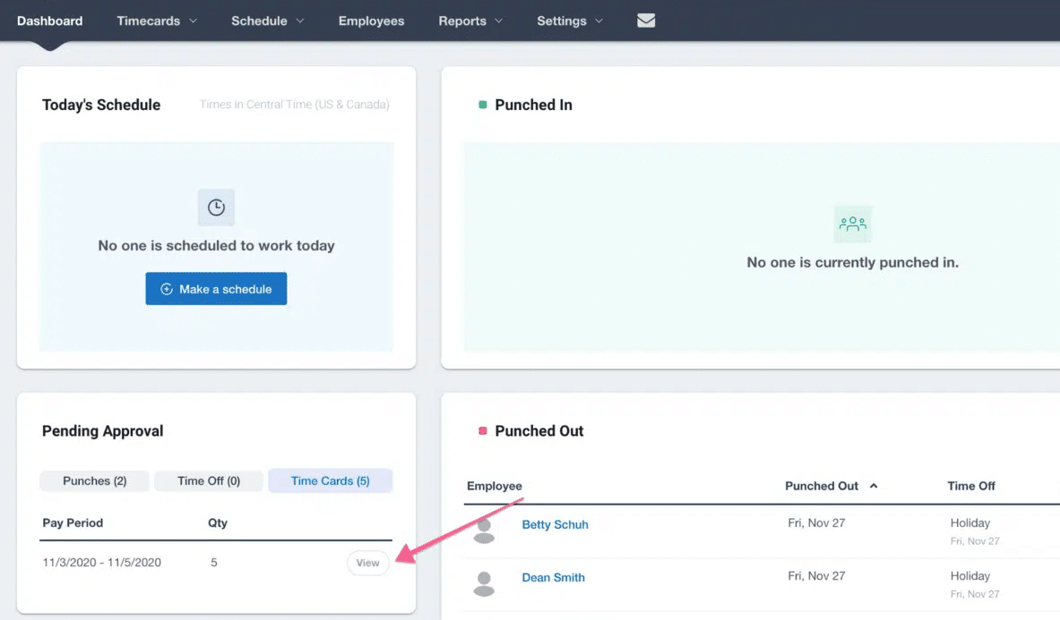This screenshot has width=1060, height=620.
Task: Click the Make a schedule button
Action: click(216, 289)
